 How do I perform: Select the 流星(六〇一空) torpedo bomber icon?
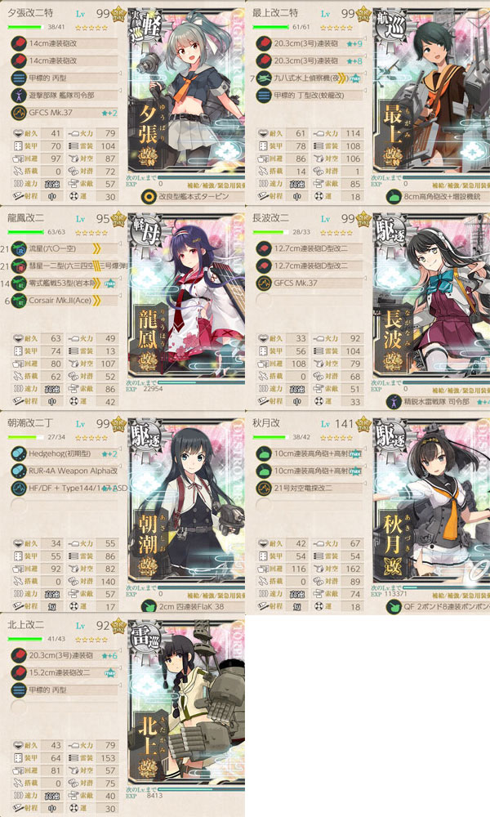click(x=19, y=248)
